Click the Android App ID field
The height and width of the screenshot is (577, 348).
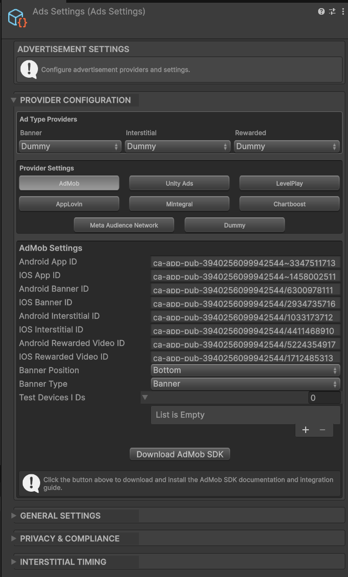click(246, 262)
